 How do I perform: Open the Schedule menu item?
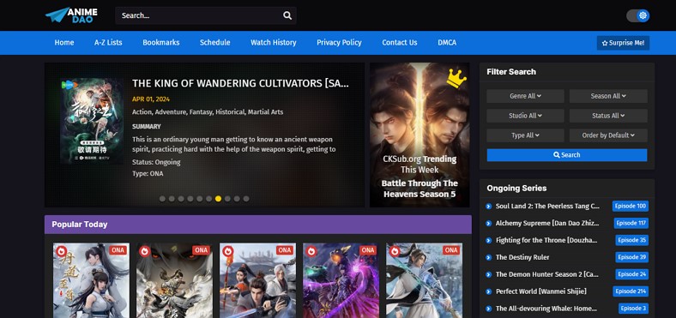tap(215, 43)
